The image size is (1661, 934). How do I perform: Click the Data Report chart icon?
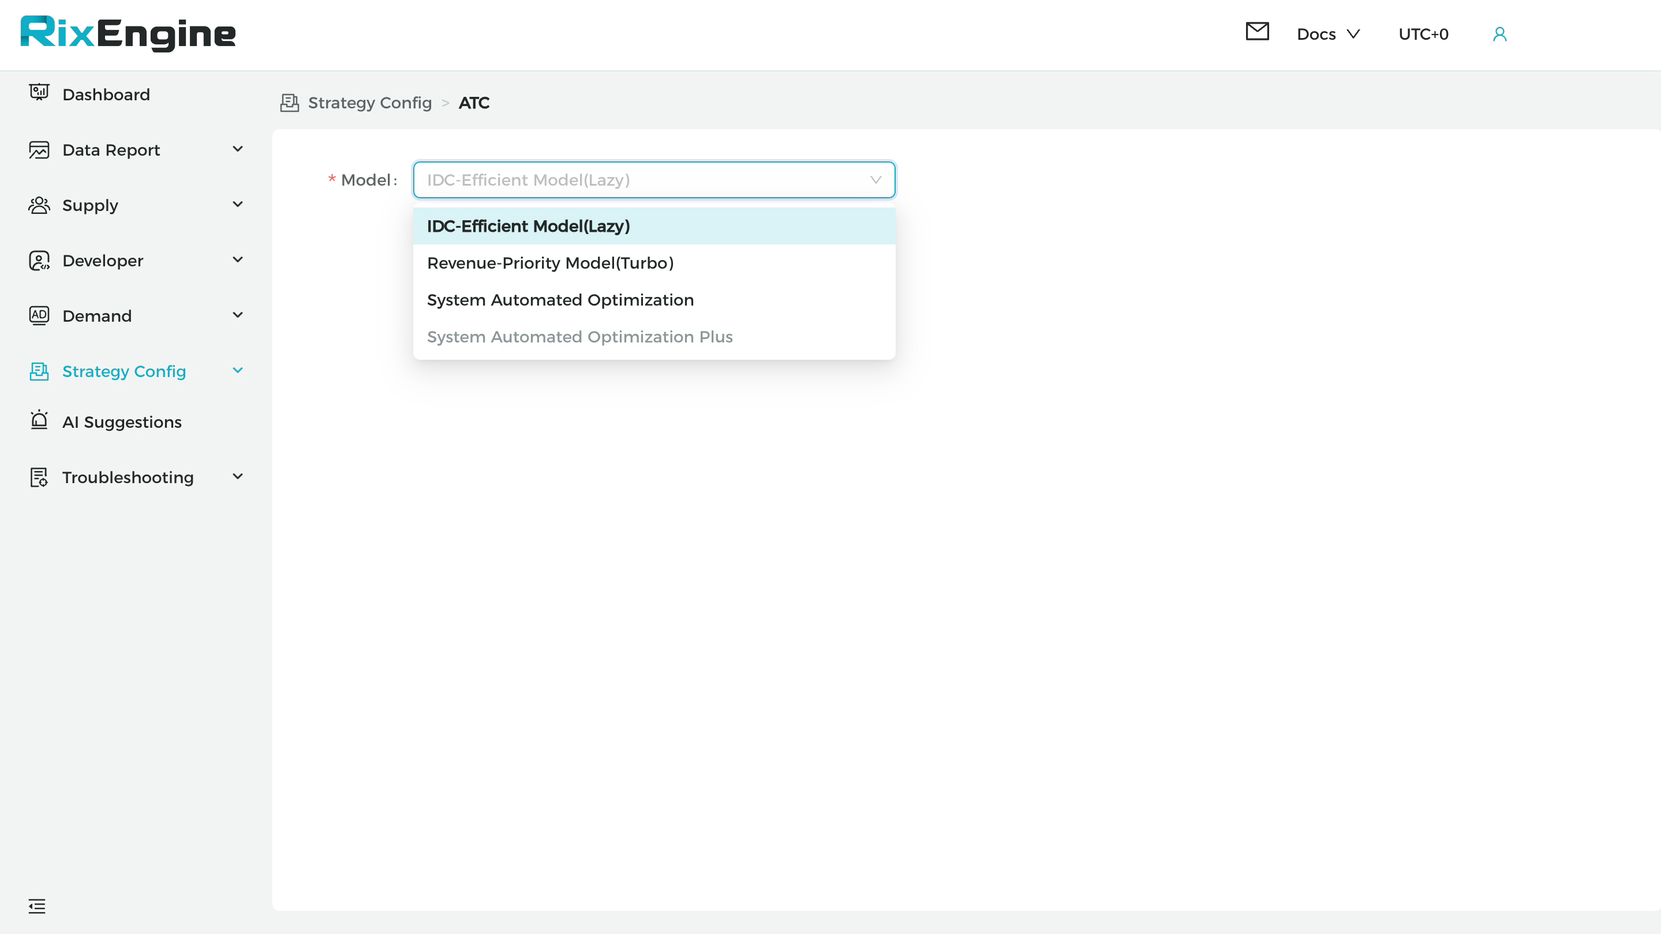tap(39, 149)
